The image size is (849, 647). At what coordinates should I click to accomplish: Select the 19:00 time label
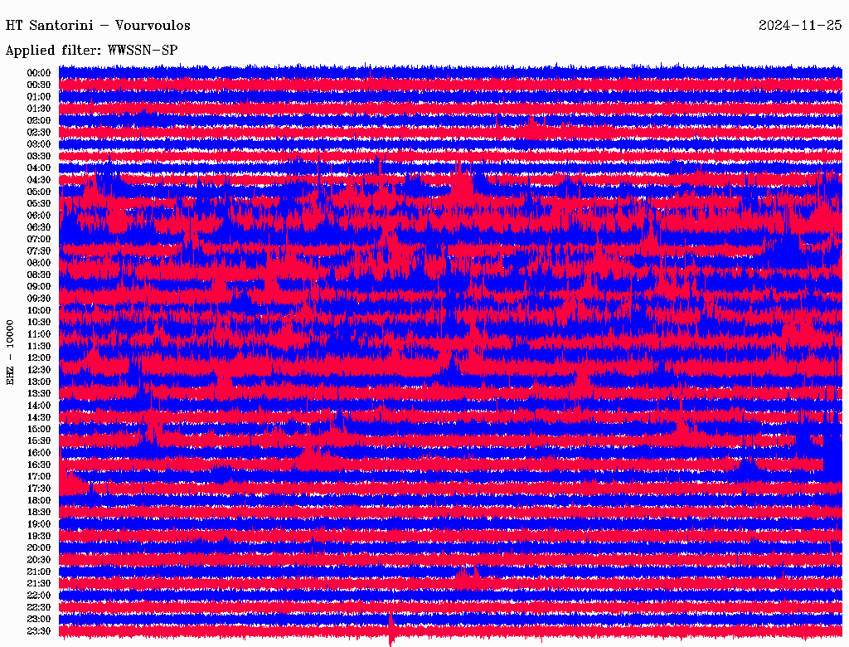click(39, 524)
